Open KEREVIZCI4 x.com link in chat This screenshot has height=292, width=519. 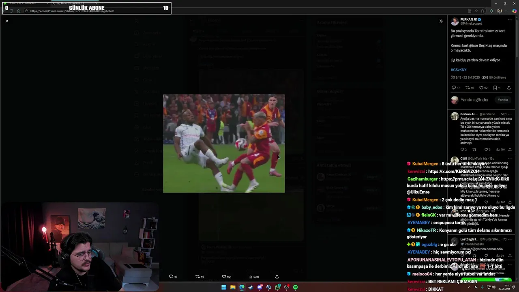pyautogui.click(x=454, y=172)
